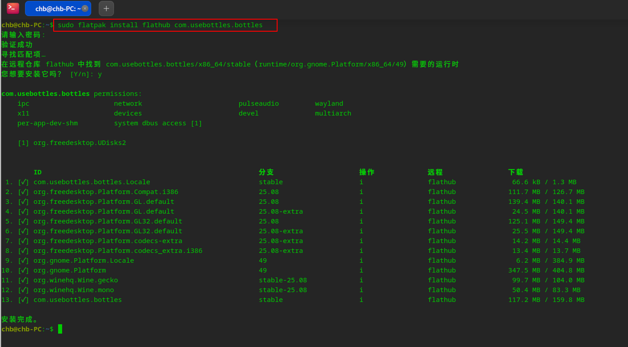Click the 117.2 MB / 159.8 MB download value
The height and width of the screenshot is (347, 628).
pyautogui.click(x=546, y=300)
